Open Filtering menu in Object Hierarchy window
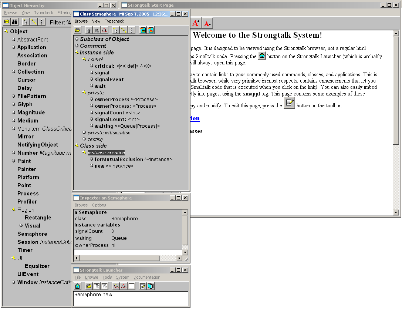The height and width of the screenshot is (309, 402). 64,13
